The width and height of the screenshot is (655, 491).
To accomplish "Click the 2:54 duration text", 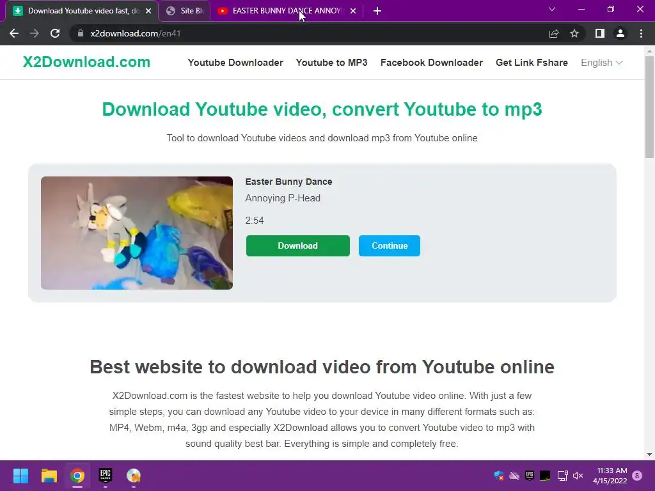I will coord(255,221).
